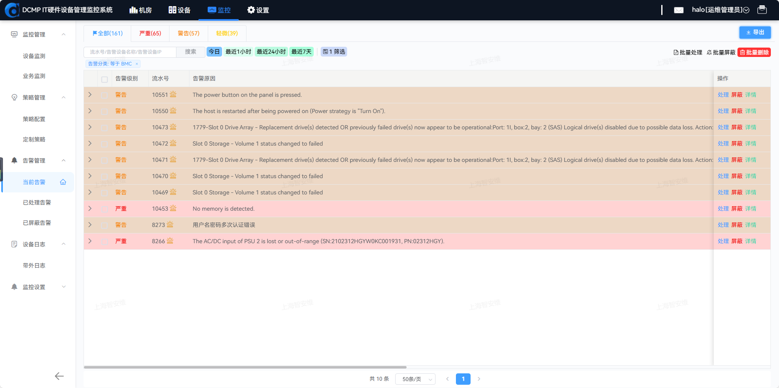
Task: Check the row checkbox for serial 10472
Action: coord(105,144)
